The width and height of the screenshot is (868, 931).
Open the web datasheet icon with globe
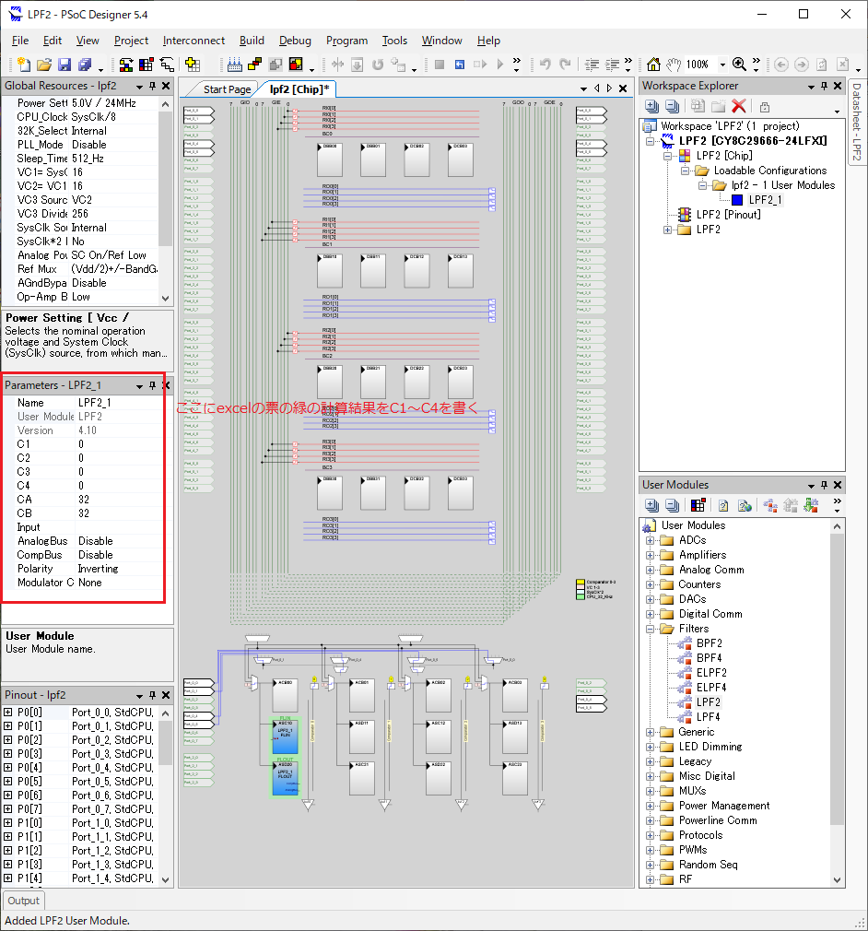pos(745,505)
